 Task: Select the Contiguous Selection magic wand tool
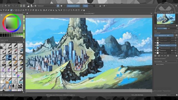[74, 10]
